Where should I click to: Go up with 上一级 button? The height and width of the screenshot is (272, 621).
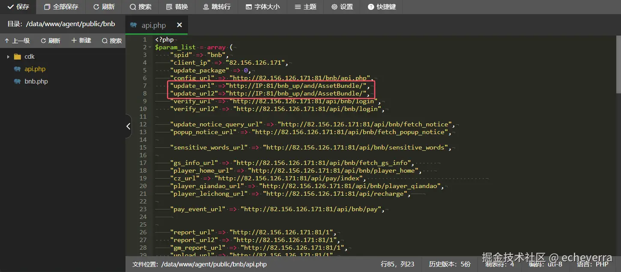pyautogui.click(x=17, y=41)
